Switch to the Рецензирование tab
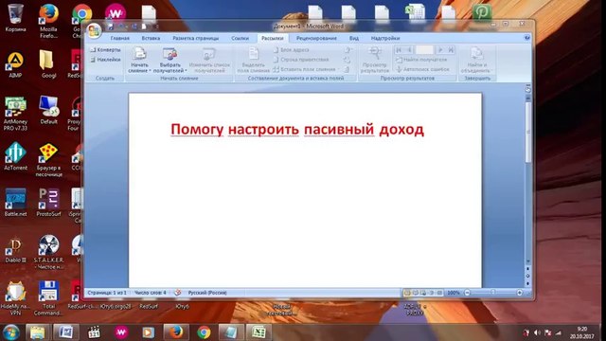The image size is (606, 341). pyautogui.click(x=316, y=38)
